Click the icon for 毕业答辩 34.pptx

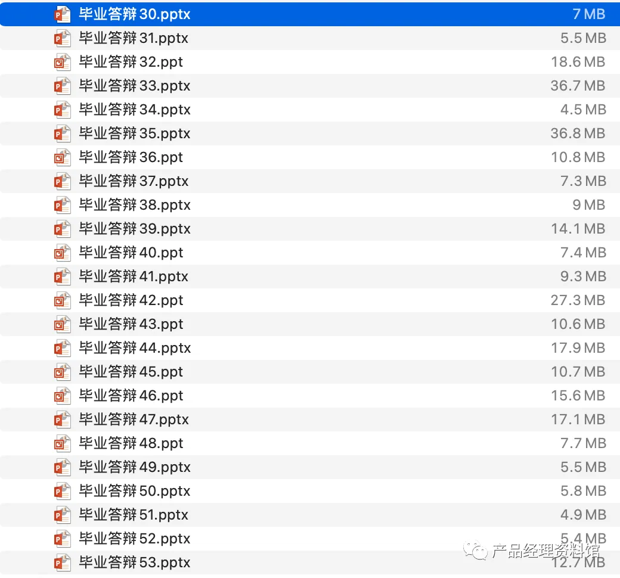[63, 110]
